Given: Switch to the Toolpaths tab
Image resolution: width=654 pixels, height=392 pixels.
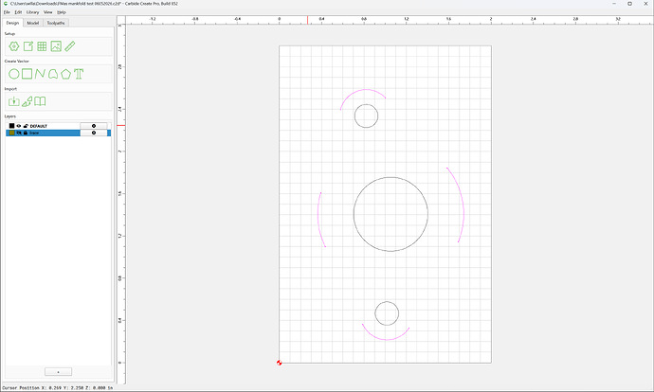Looking at the screenshot, I should (56, 23).
